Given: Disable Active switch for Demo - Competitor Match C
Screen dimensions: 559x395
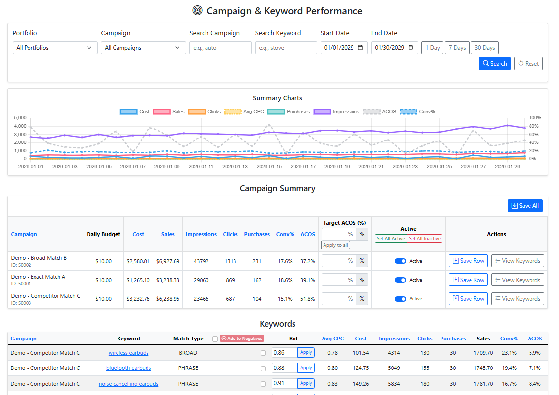Looking at the screenshot, I should click(x=400, y=299).
